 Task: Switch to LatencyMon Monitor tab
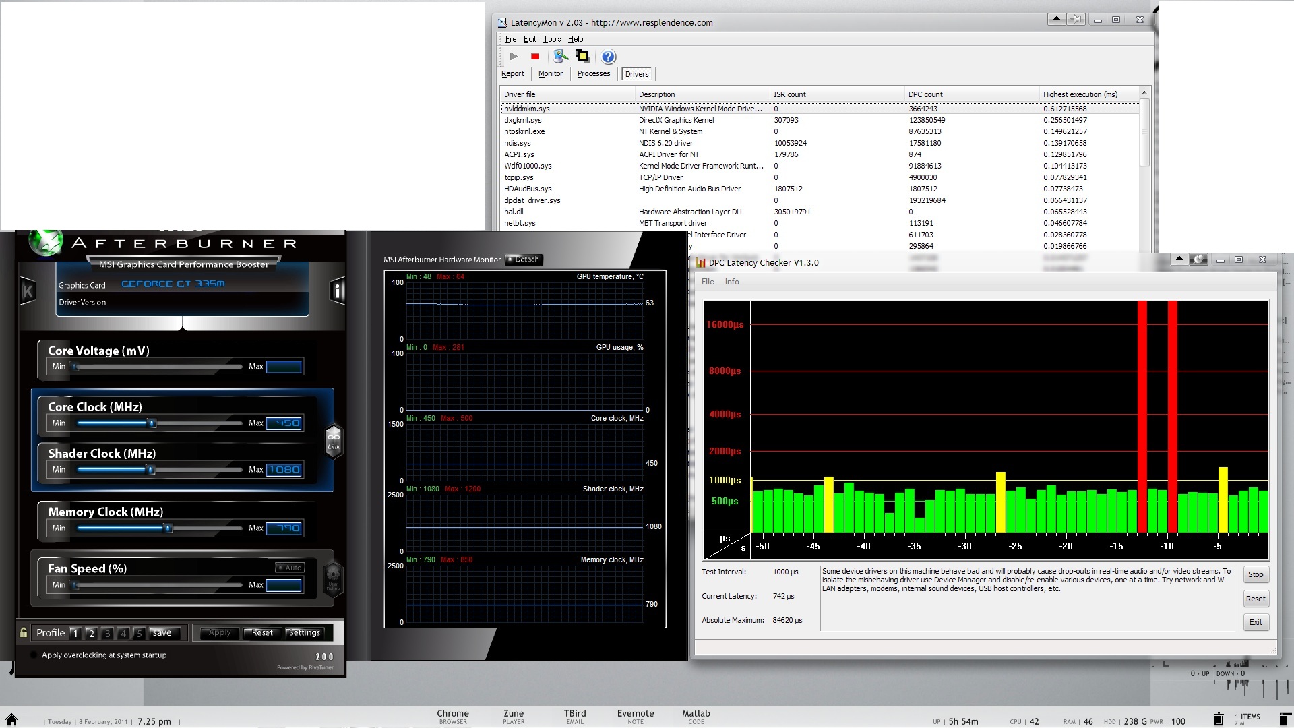pyautogui.click(x=550, y=74)
